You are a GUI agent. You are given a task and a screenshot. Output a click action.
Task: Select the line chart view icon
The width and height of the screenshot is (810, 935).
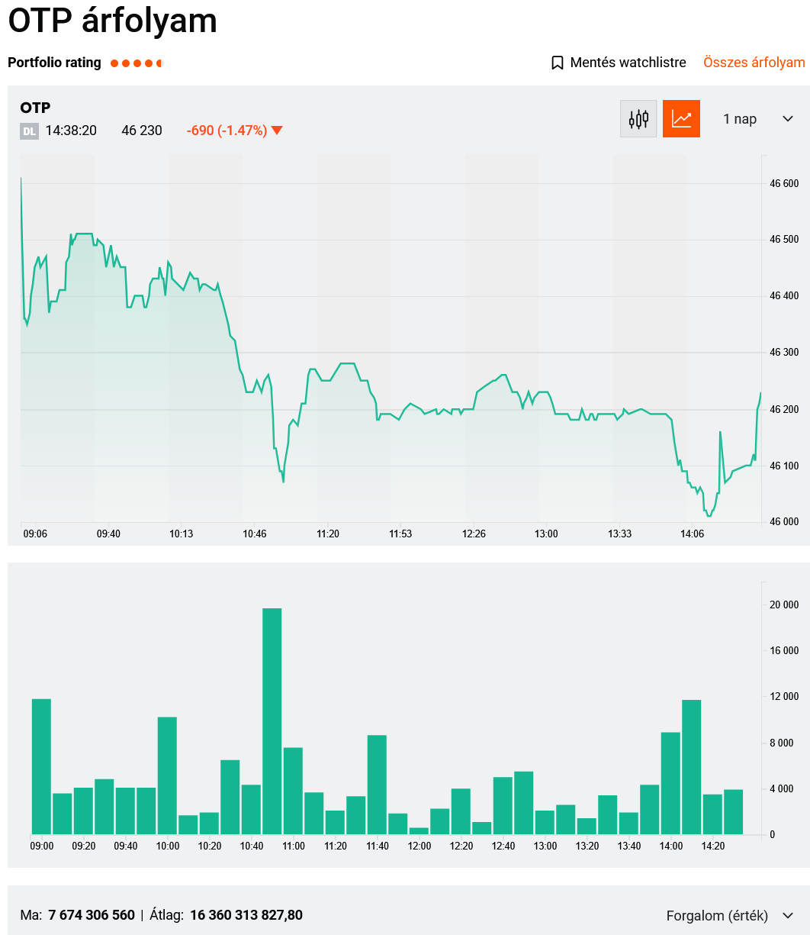click(x=681, y=119)
